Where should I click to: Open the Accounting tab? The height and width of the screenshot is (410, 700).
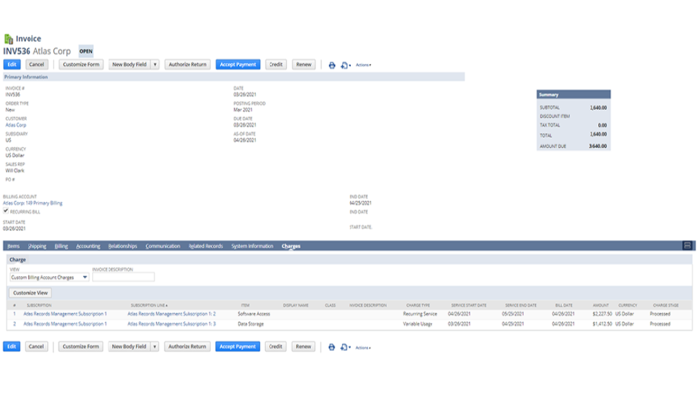pyautogui.click(x=88, y=246)
